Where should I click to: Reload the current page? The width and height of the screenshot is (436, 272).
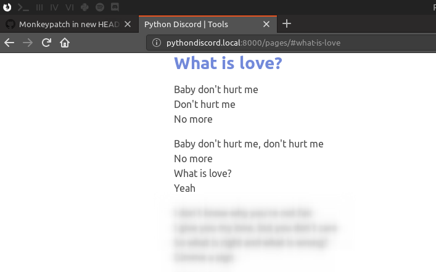coord(46,43)
